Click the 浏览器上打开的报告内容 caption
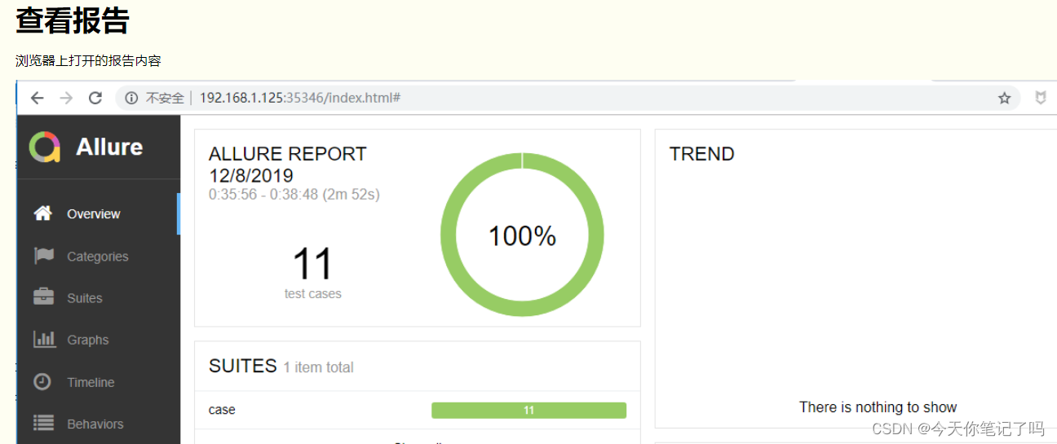The width and height of the screenshot is (1057, 444). tap(88, 61)
